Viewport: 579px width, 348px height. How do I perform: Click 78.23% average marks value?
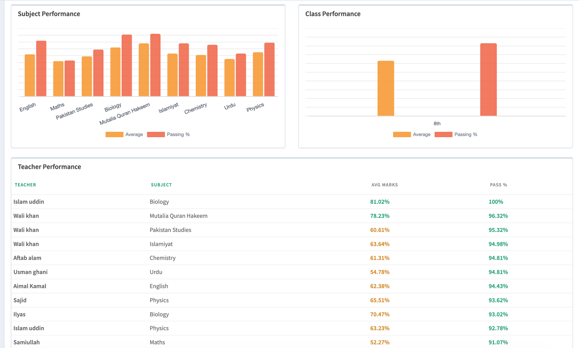pyautogui.click(x=380, y=216)
